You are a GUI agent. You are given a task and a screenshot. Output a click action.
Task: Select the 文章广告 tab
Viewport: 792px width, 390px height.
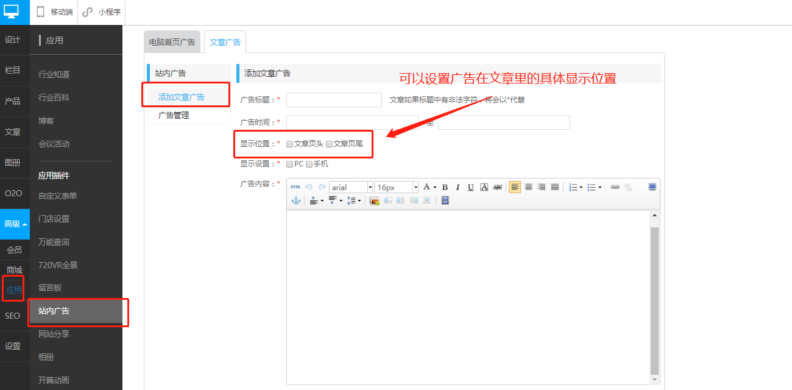point(225,42)
